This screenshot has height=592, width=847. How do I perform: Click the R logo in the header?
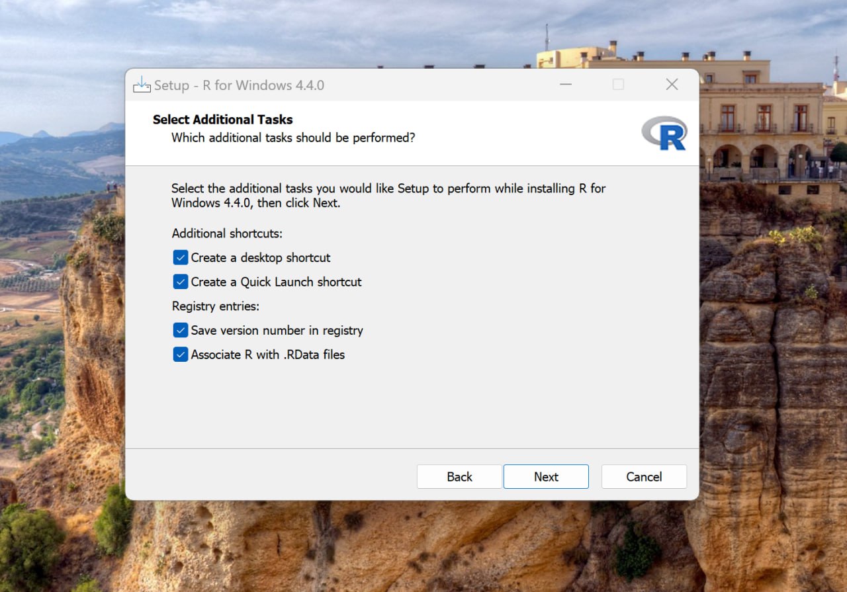[x=664, y=133]
